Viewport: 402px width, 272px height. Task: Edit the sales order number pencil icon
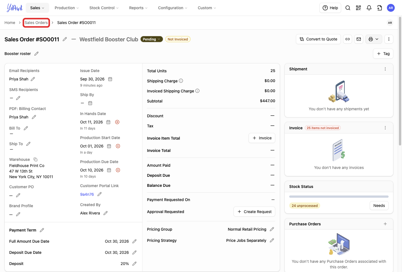tap(65, 39)
